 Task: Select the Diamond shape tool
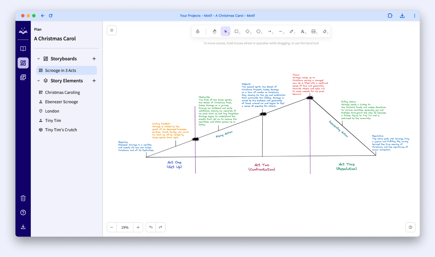point(247,31)
